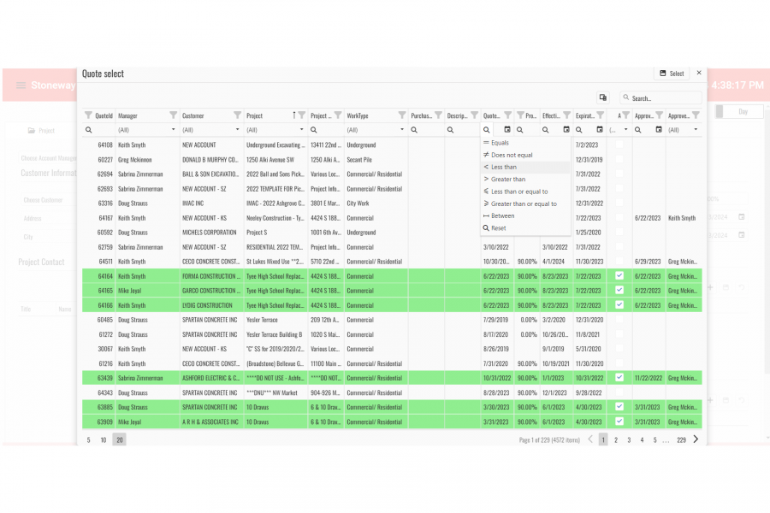The height and width of the screenshot is (513, 770).
Task: Click the grid Search box
Action: coord(661,97)
